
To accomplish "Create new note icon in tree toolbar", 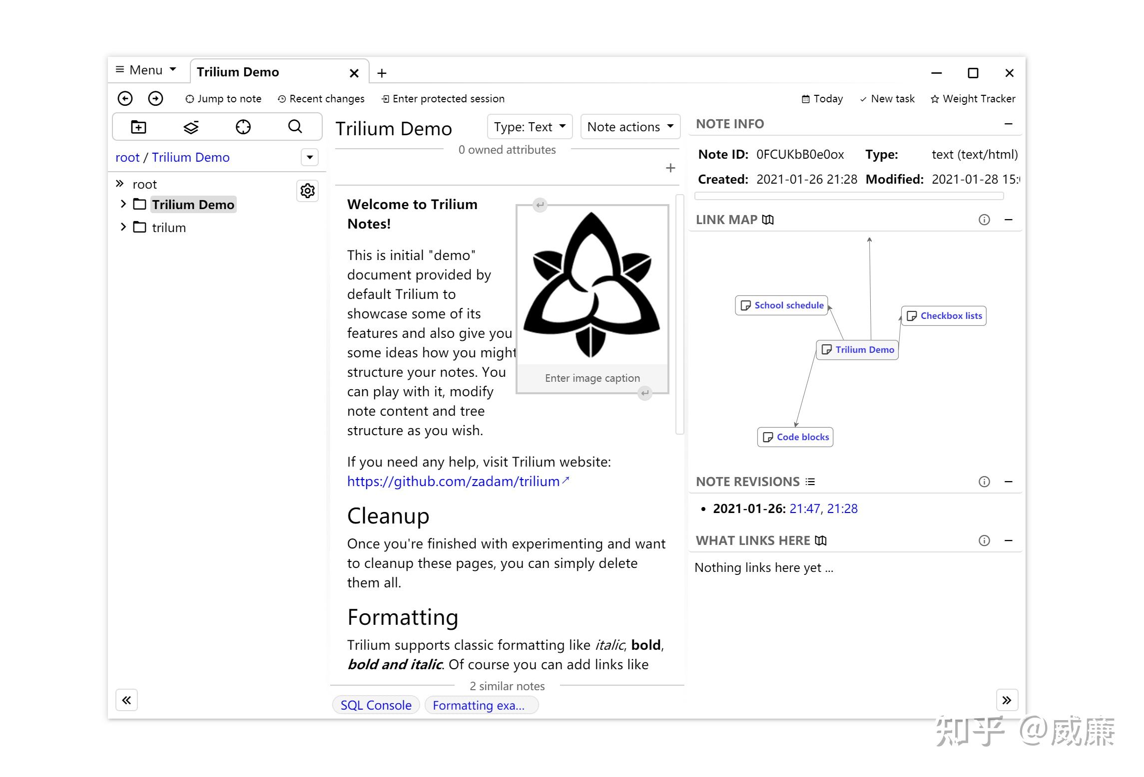I will pyautogui.click(x=138, y=127).
